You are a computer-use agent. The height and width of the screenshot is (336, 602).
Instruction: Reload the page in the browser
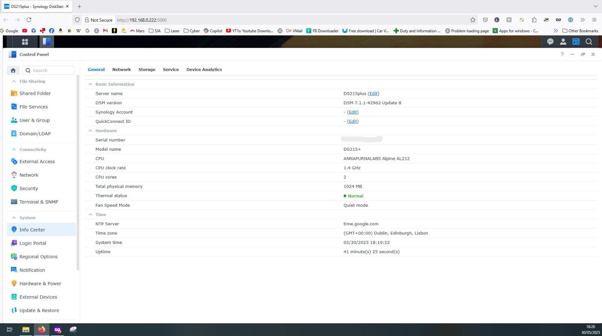point(29,20)
